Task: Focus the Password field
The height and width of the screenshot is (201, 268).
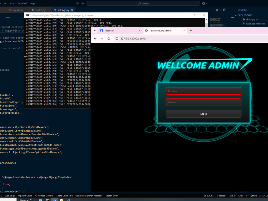Action: (x=204, y=102)
